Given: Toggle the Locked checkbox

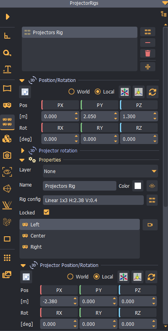Looking at the screenshot, I should [x=46, y=212].
